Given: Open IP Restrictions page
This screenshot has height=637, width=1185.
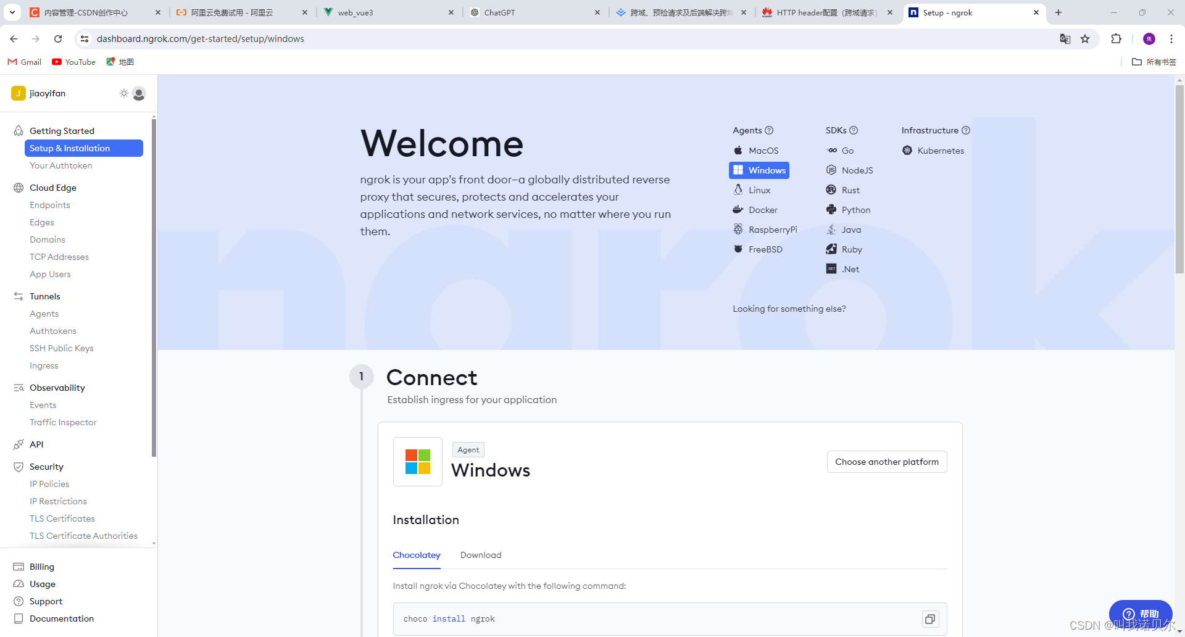Looking at the screenshot, I should tap(58, 501).
